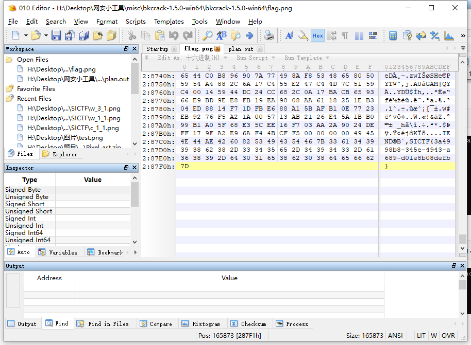The width and height of the screenshot is (471, 345).
Task: Click the Replace text icon
Action: 221,35
